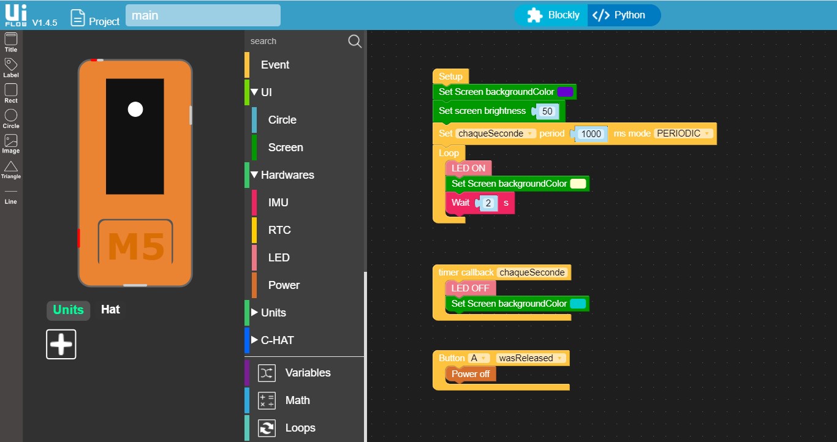Switch to the Units tab
This screenshot has width=837, height=442.
click(x=68, y=310)
